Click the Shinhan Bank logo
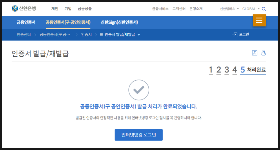Screen dimensions: 280x150 (24, 8)
